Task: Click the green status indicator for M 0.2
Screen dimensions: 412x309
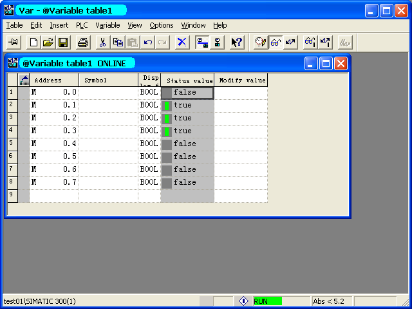Action: (x=167, y=118)
